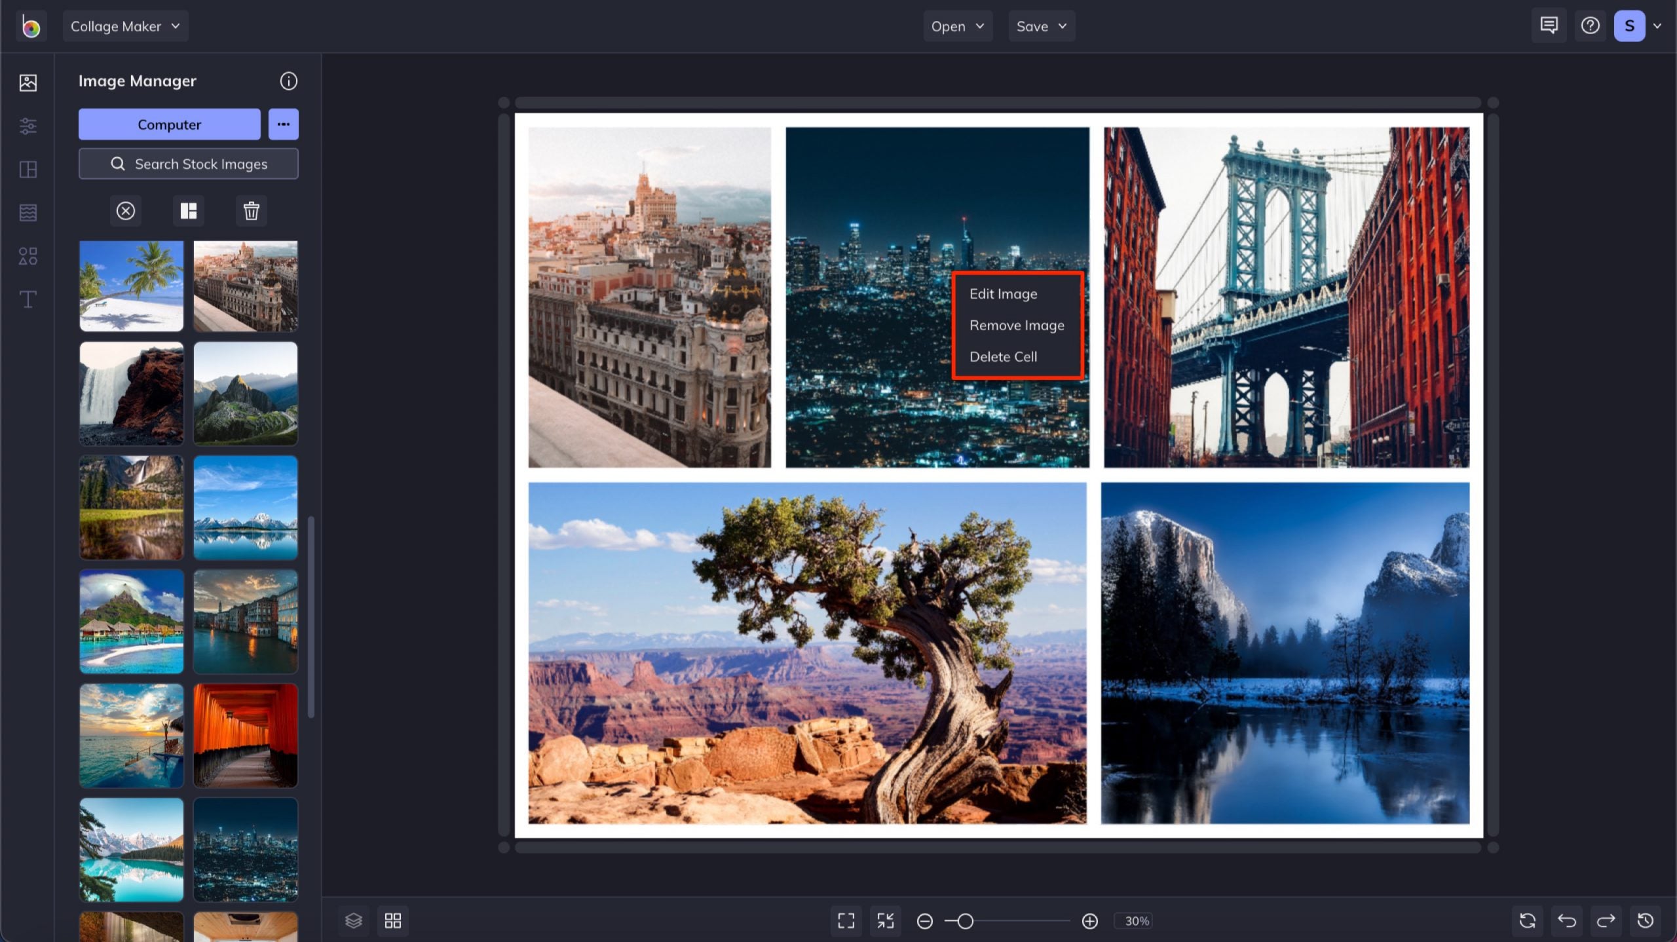Open the Save dropdown
The image size is (1677, 942).
(x=1041, y=26)
